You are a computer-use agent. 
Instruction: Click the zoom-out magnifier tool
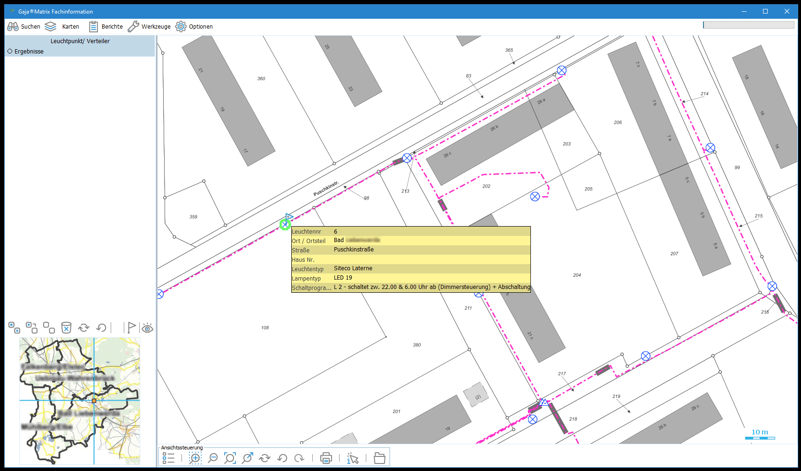[213, 458]
